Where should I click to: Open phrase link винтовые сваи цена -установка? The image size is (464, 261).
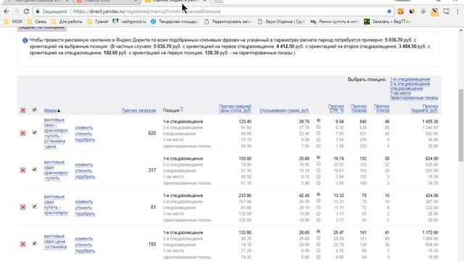click(55, 241)
